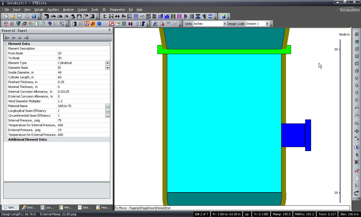Add an elliptical head element

(53, 16)
